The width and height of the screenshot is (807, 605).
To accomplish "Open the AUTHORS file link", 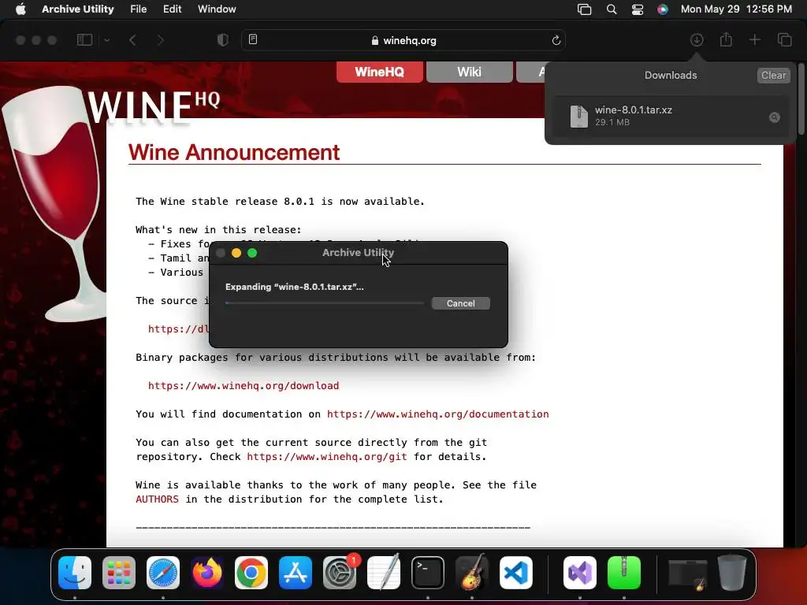I will (x=157, y=499).
